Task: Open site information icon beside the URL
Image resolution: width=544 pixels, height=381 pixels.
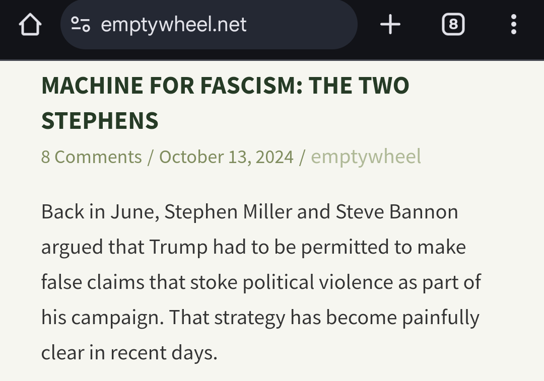Action: [81, 24]
